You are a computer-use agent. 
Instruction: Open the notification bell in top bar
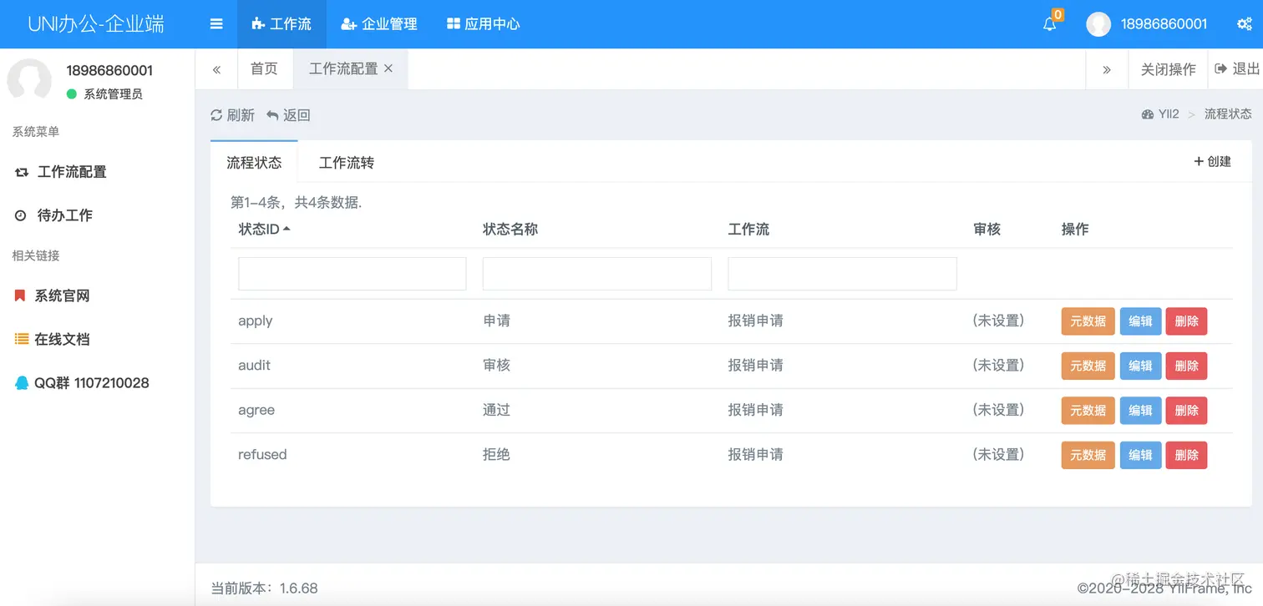1050,24
